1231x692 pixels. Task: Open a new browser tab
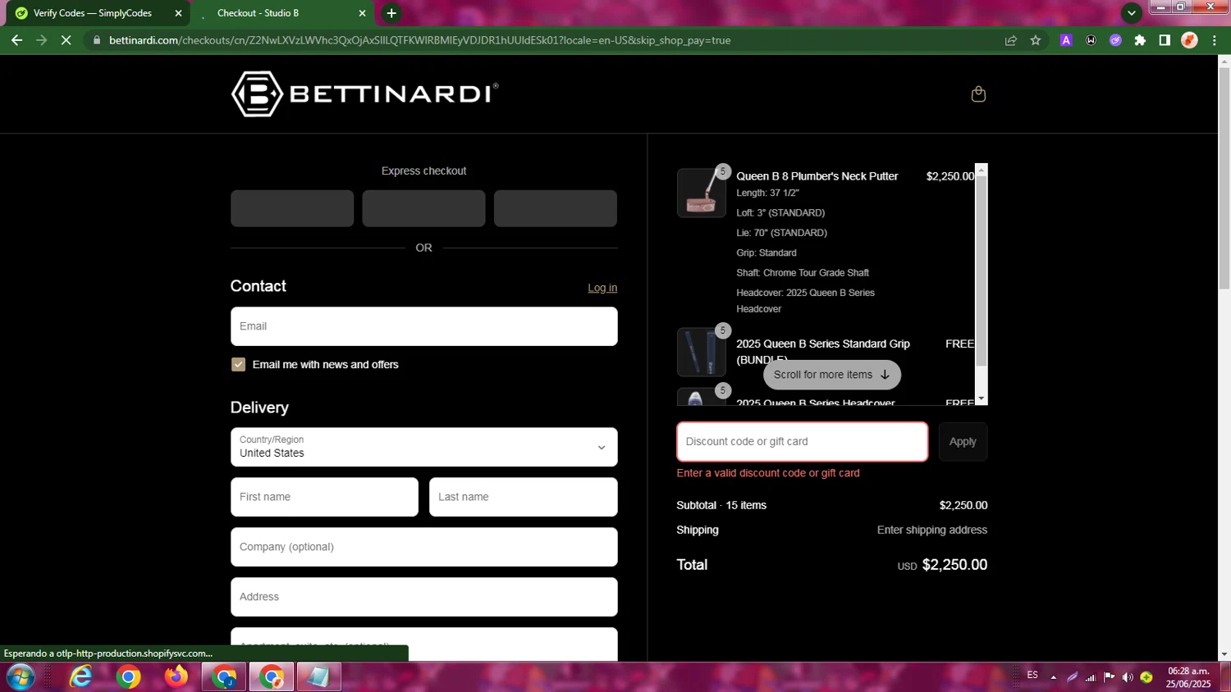click(391, 13)
